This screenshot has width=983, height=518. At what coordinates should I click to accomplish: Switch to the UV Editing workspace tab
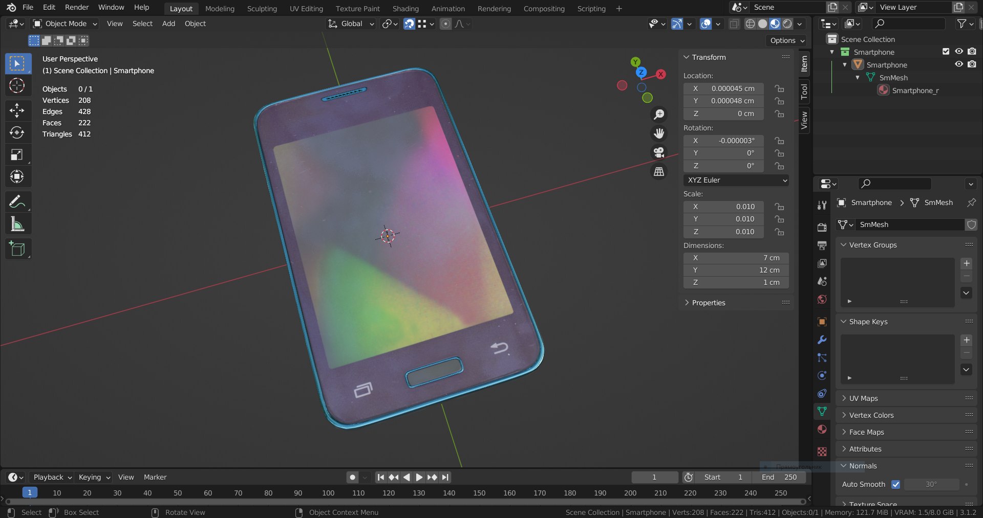[x=306, y=9]
